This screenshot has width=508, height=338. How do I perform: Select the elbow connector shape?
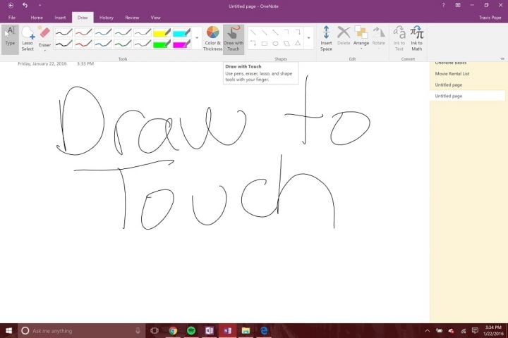click(286, 32)
